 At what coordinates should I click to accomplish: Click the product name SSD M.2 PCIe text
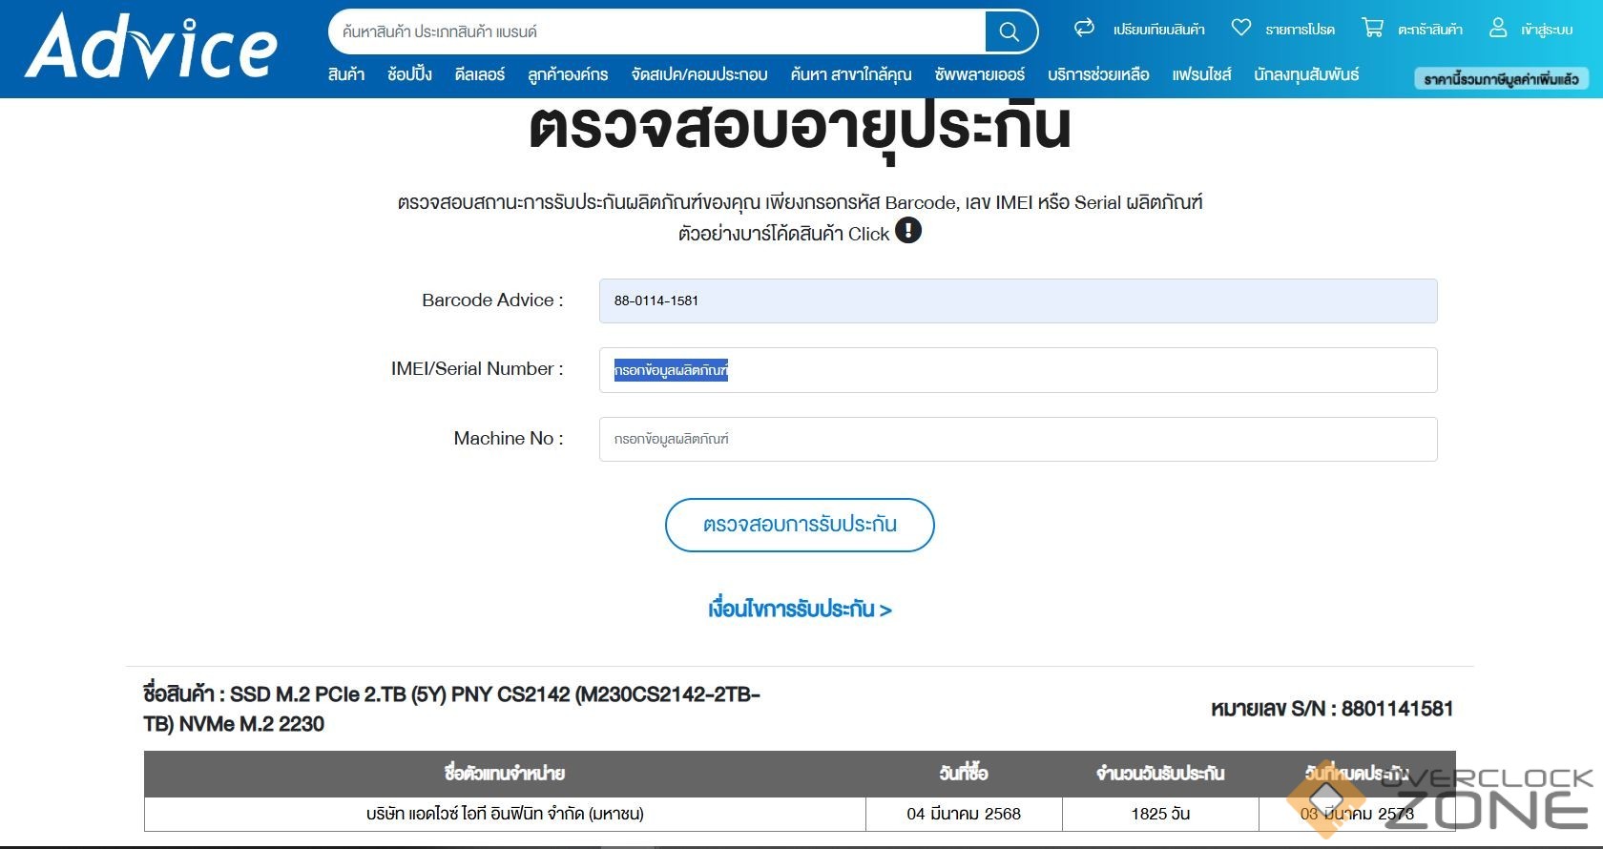(451, 709)
